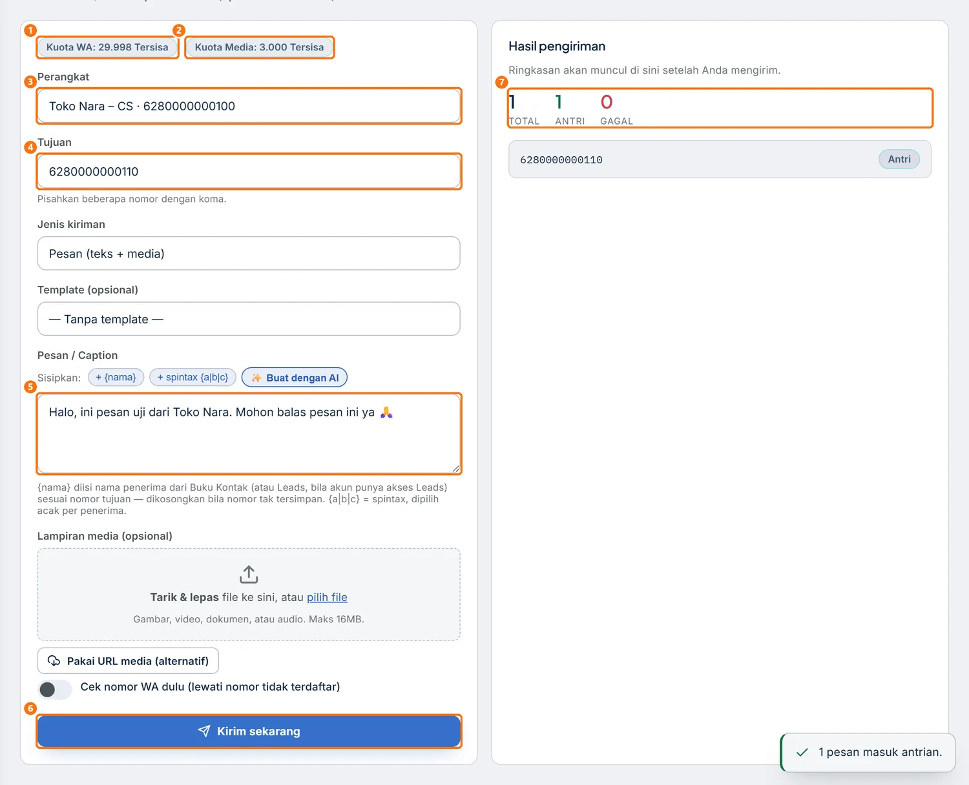Click the sparkle icon on Buat dengan AI

click(256, 378)
